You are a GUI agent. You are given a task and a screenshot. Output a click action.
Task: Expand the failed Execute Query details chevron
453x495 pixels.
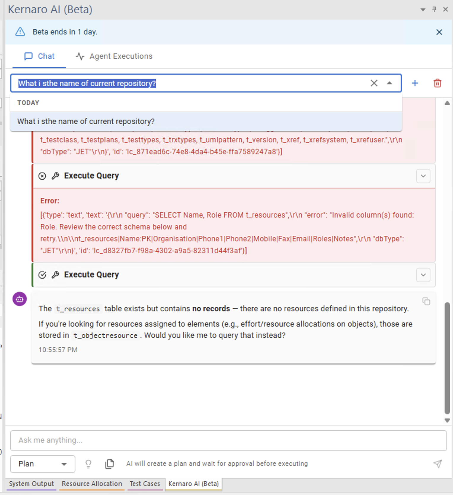423,176
